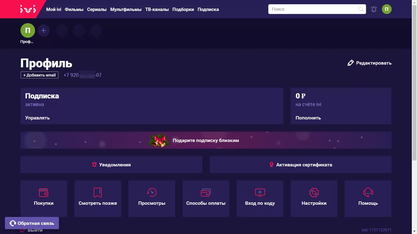Open Уведомления button
The width and height of the screenshot is (417, 234).
111,165
